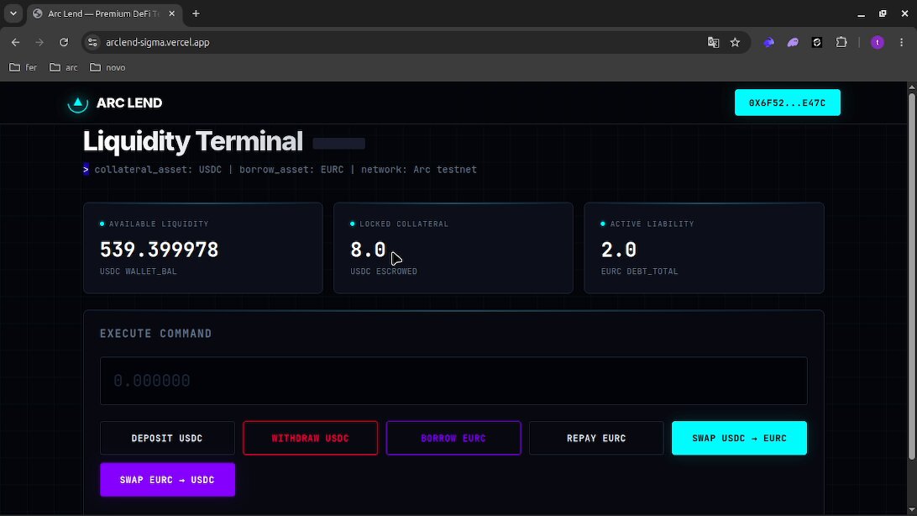Viewport: 917px width, 516px height.
Task: Open a new browser tab
Action: 196,13
